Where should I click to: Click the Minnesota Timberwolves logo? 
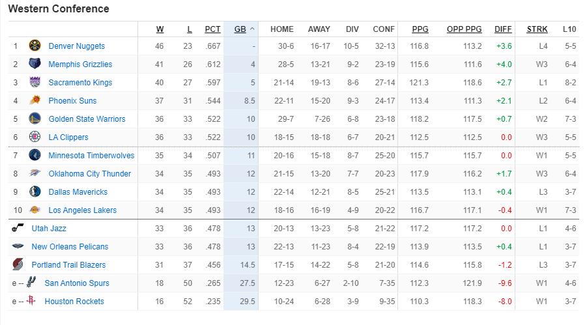point(35,156)
